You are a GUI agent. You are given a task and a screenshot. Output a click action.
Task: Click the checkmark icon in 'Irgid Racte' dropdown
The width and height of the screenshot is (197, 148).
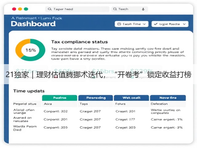tap(156, 24)
